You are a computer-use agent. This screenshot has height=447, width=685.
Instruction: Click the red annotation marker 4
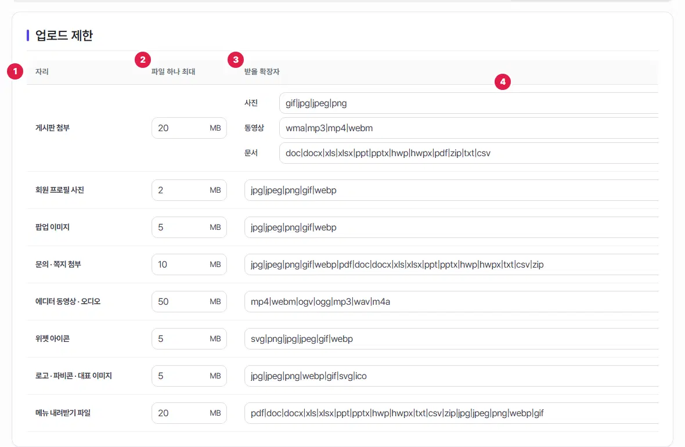click(503, 82)
